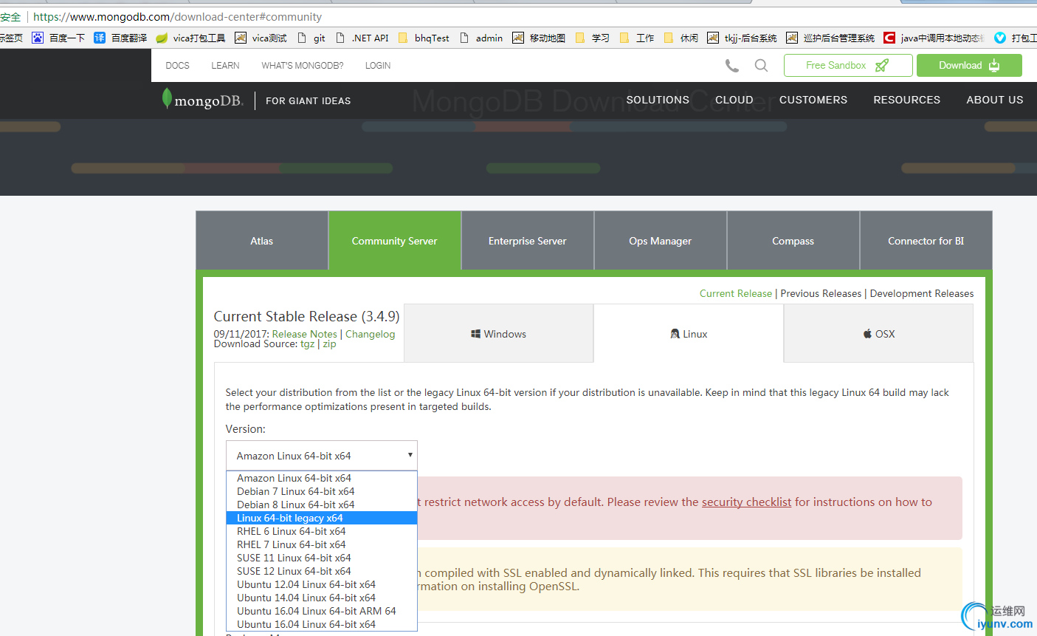The width and height of the screenshot is (1037, 636).
Task: Choose Debian 8 Linux 64-bit x64
Action: 322,505
